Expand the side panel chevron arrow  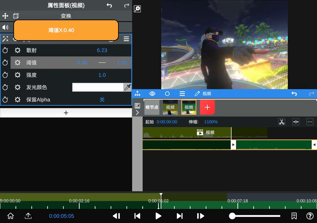pyautogui.click(x=137, y=112)
